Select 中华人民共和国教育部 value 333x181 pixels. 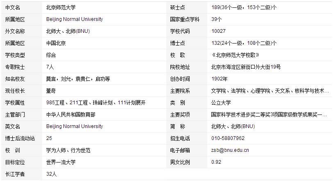point(71,115)
